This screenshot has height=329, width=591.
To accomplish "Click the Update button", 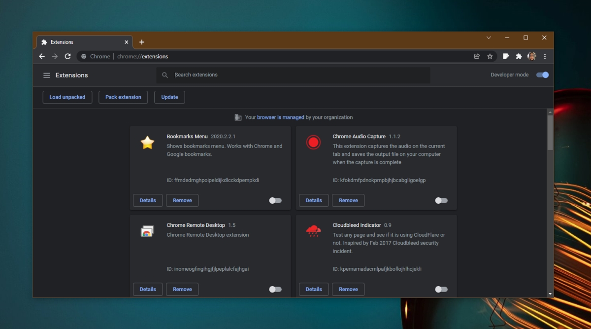I will (x=169, y=97).
